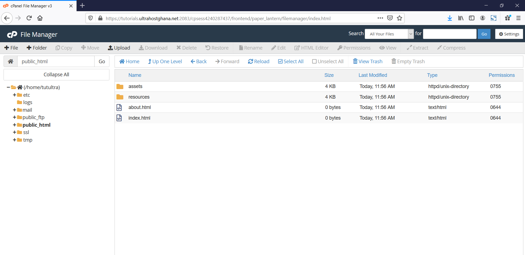Viewport: 525px width, 255px height.
Task: Reload the file listing
Action: (x=259, y=61)
